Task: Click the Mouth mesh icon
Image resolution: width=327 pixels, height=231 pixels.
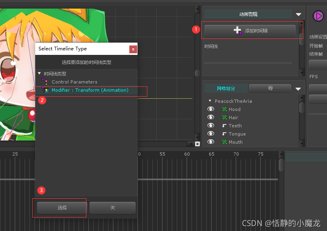Action: [x=224, y=142]
